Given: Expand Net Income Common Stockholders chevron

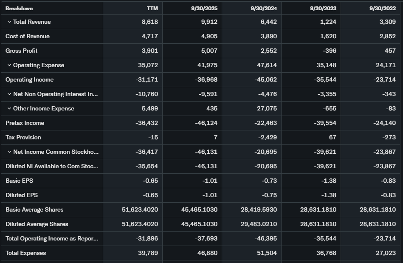Looking at the screenshot, I should pos(9,152).
